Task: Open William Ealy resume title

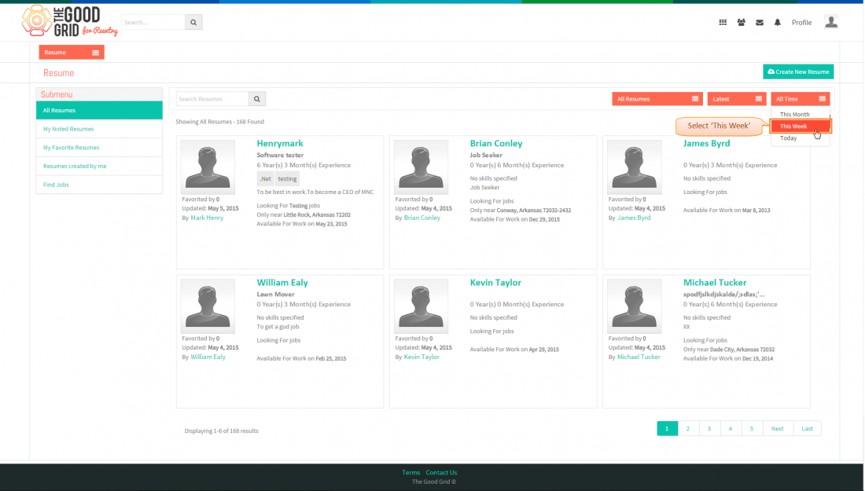Action: tap(282, 282)
